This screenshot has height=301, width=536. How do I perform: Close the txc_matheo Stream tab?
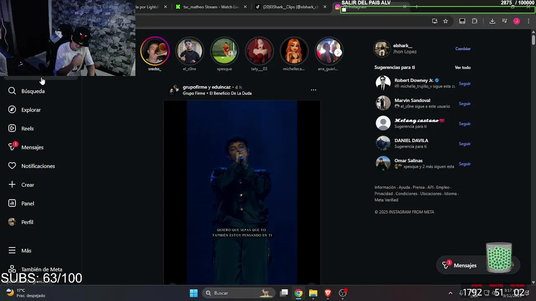(245, 7)
